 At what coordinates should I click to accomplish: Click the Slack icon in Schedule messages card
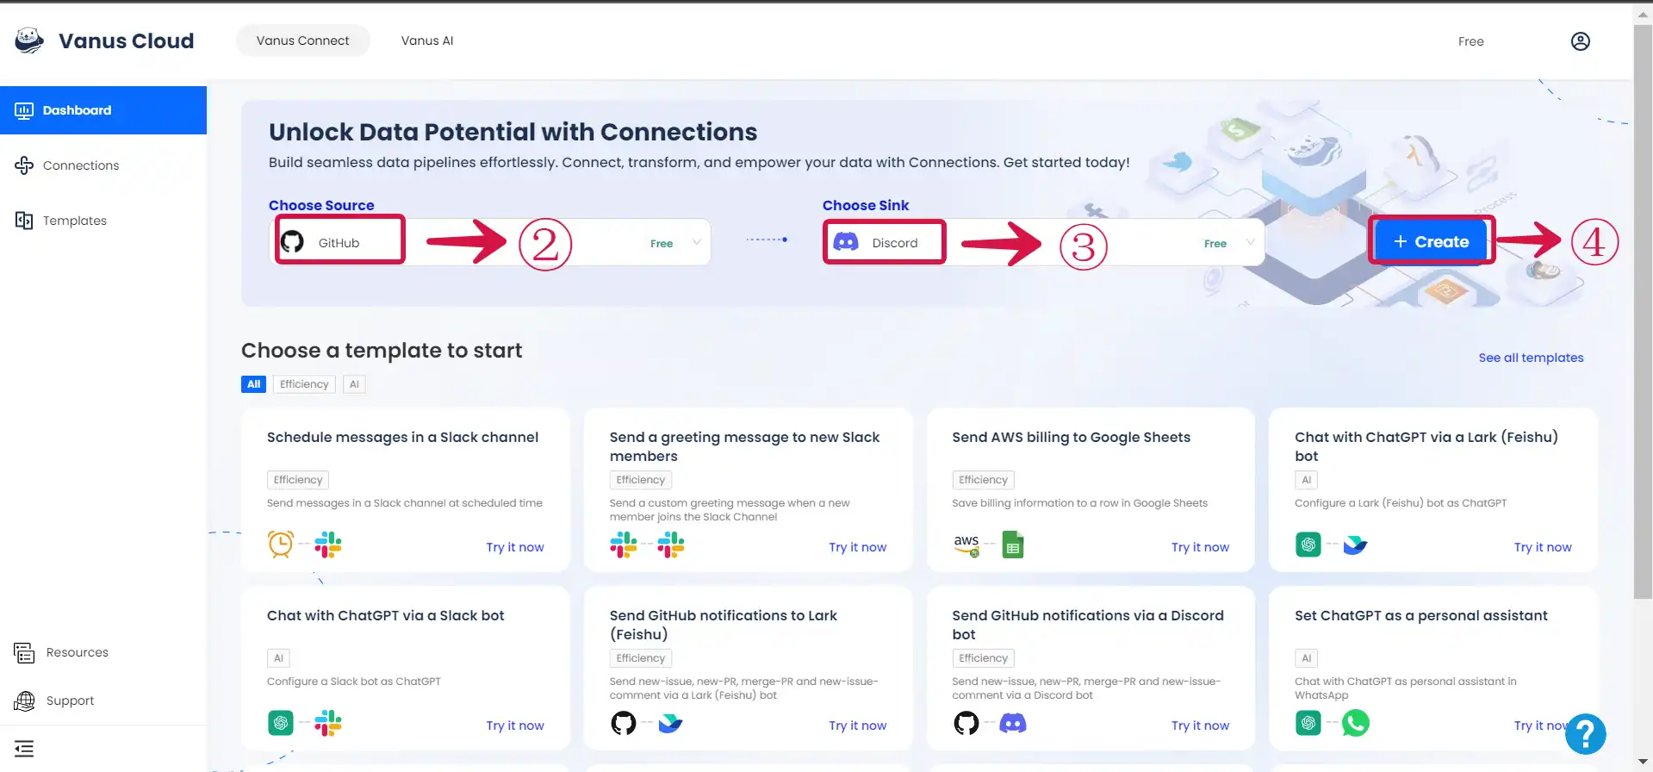point(328,545)
